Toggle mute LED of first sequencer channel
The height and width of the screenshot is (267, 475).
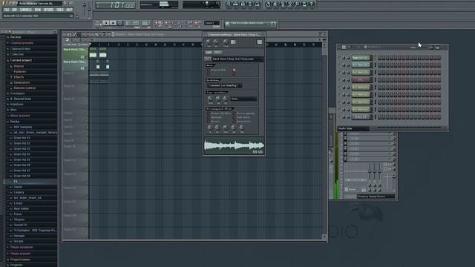340,58
